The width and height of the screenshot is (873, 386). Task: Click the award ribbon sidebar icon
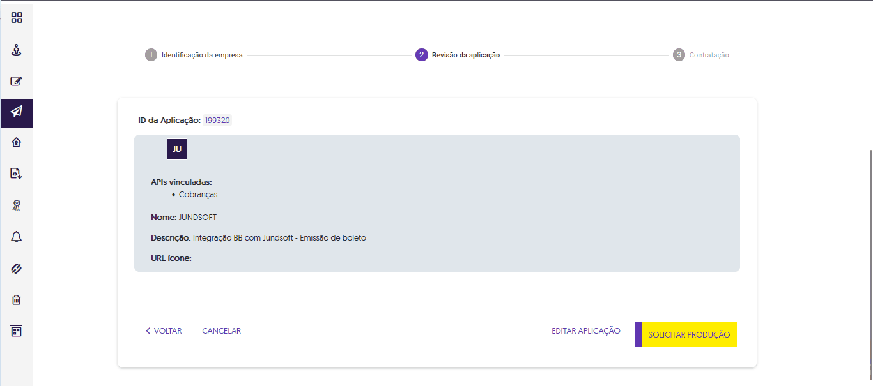[x=17, y=205]
